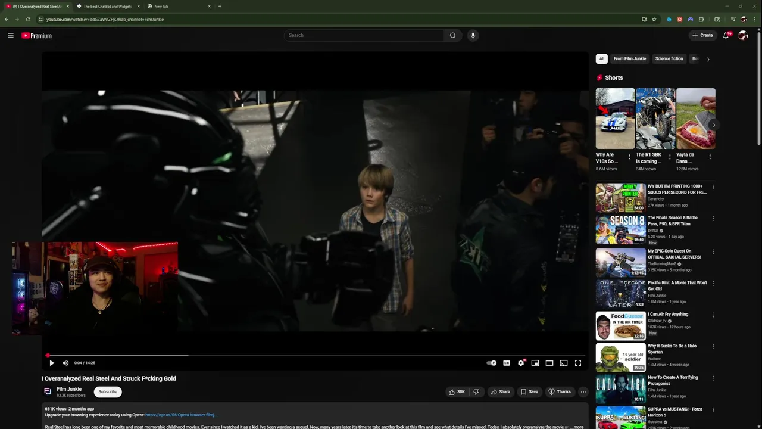Focus the YouTube search field
This screenshot has height=429, width=762.
[363, 35]
